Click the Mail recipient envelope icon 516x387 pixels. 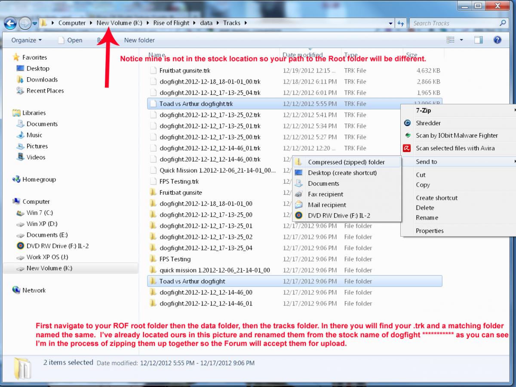tap(299, 205)
